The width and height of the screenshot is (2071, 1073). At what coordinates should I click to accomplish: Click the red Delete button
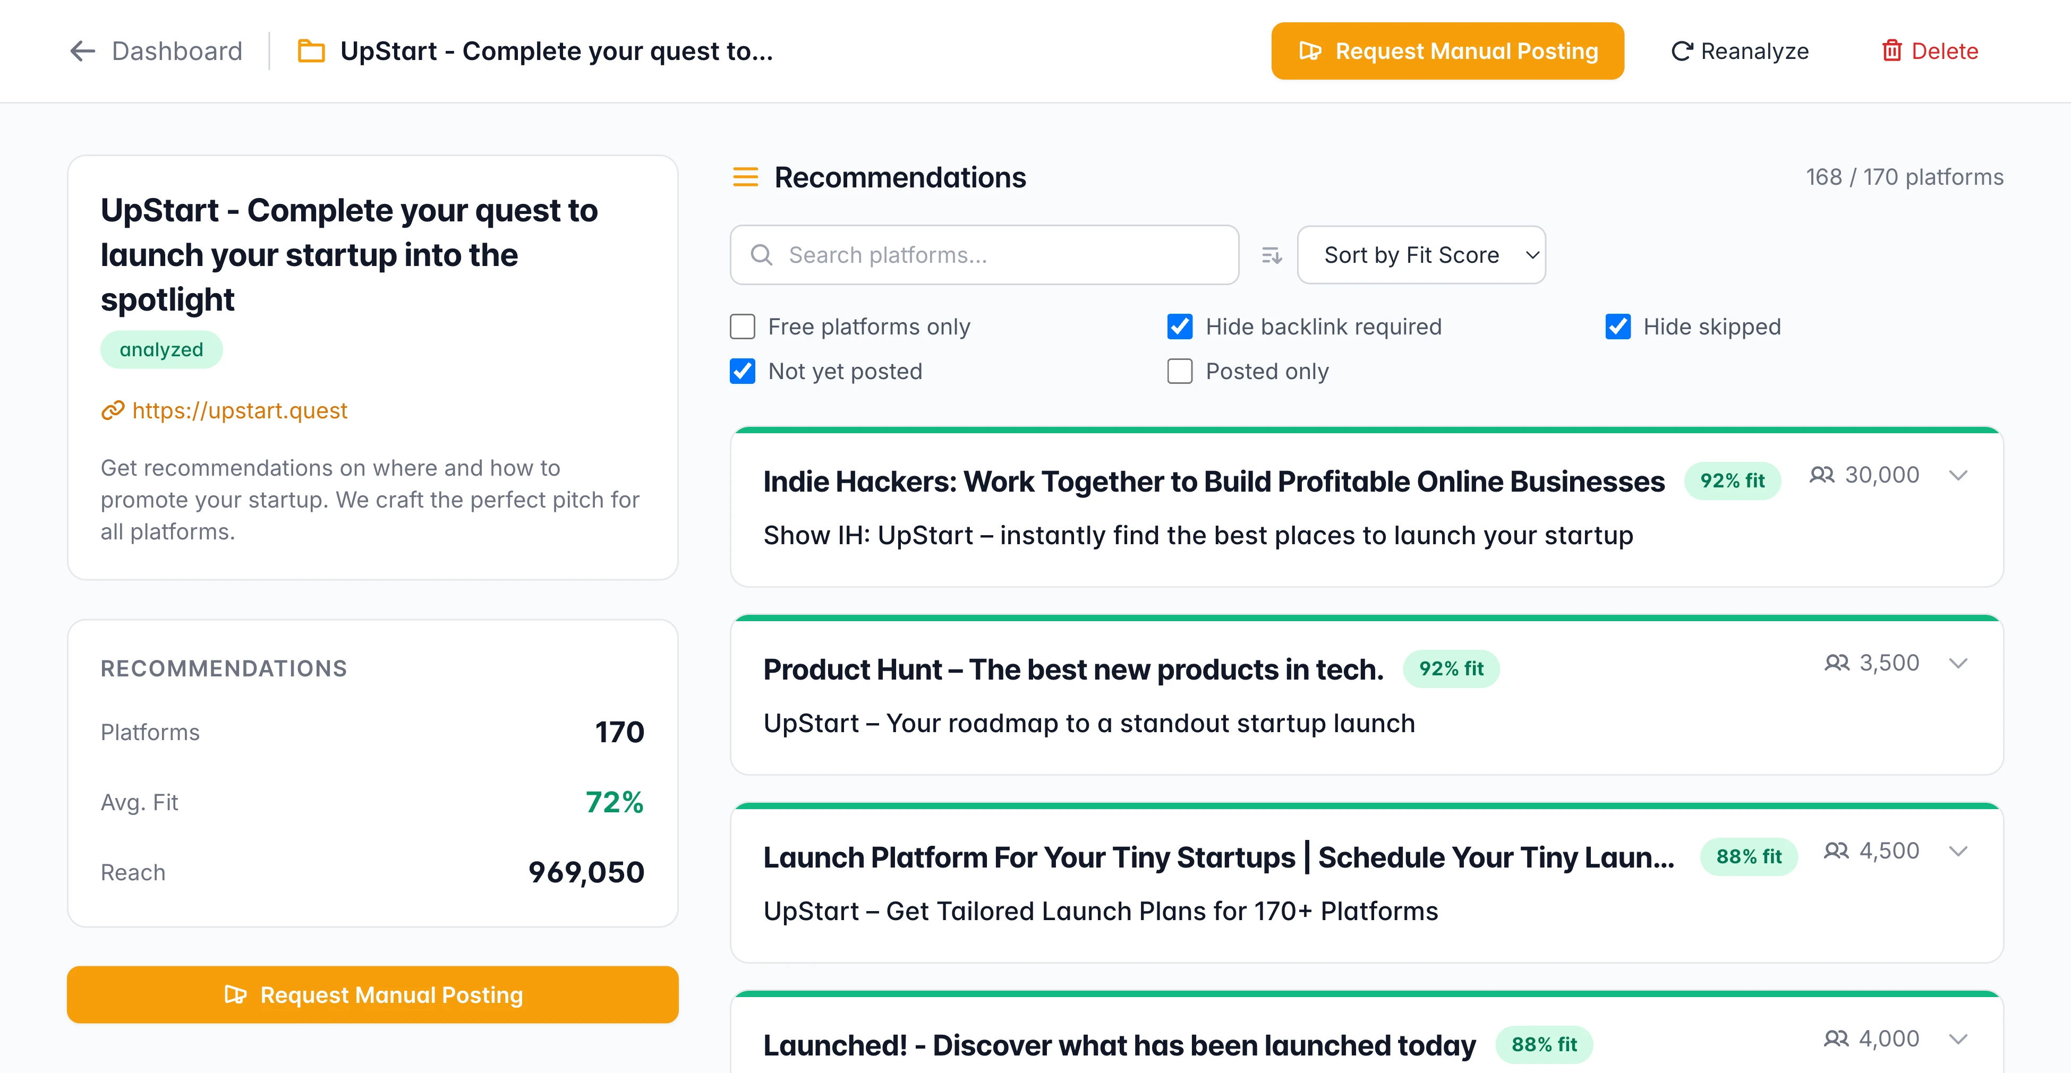[x=1930, y=51]
